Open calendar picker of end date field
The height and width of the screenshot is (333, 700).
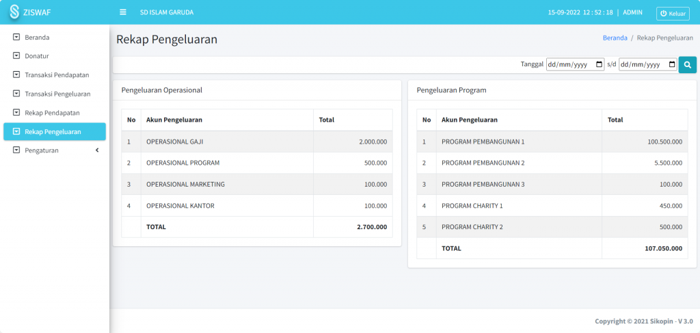[672, 65]
